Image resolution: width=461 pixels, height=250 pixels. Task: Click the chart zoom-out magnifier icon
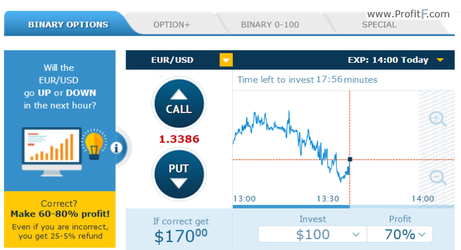[x=438, y=177]
